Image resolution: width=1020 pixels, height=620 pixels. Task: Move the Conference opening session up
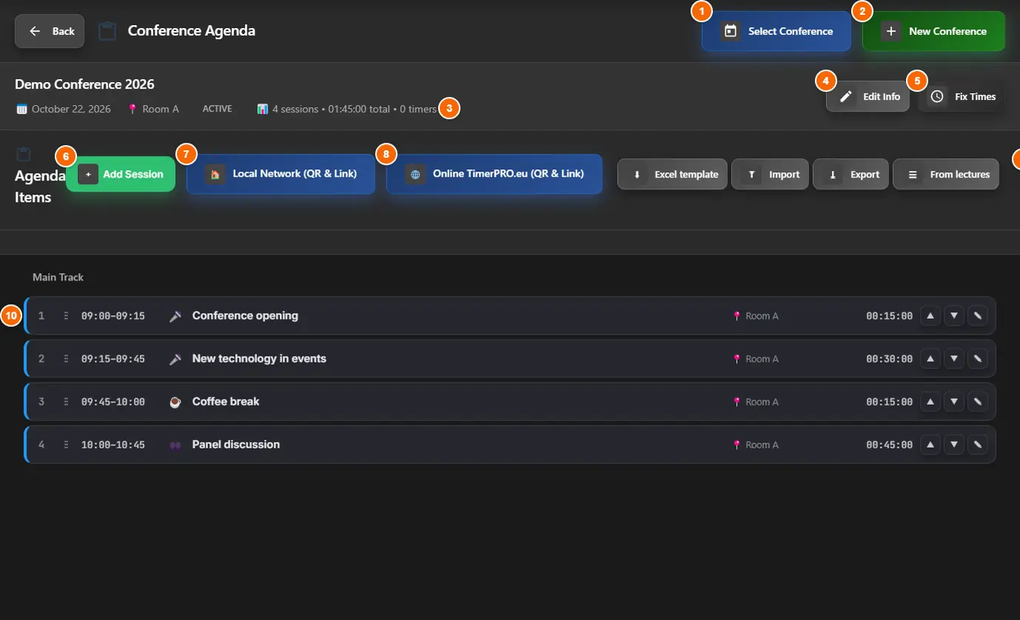click(x=930, y=316)
